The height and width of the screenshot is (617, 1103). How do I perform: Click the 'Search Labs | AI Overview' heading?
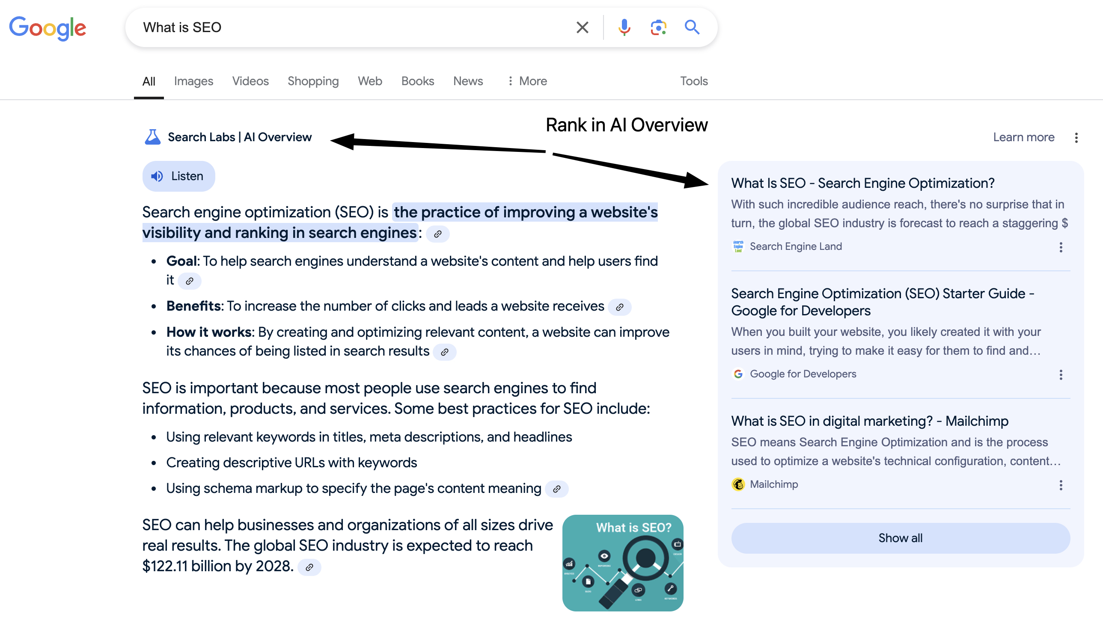239,137
